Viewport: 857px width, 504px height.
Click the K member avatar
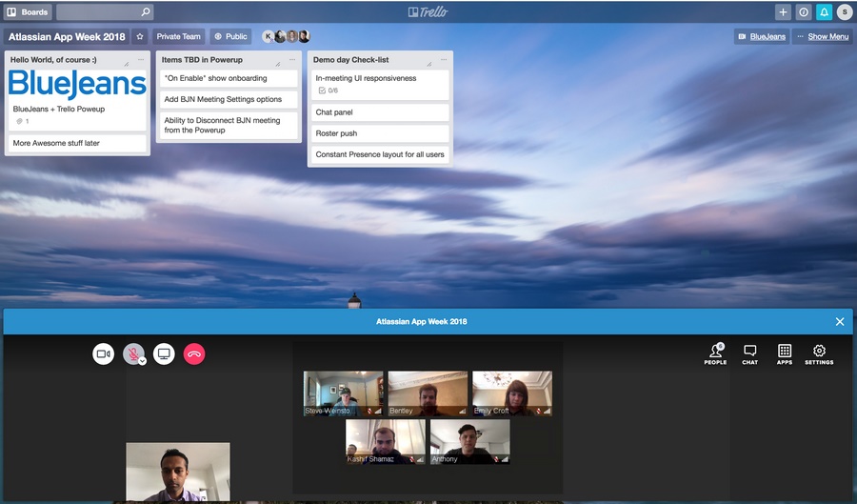tap(268, 36)
